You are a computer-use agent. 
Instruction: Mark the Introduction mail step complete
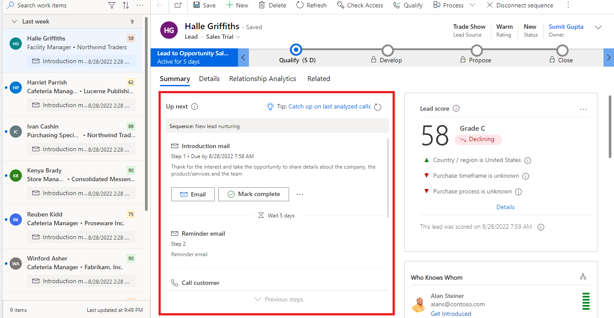pos(253,194)
